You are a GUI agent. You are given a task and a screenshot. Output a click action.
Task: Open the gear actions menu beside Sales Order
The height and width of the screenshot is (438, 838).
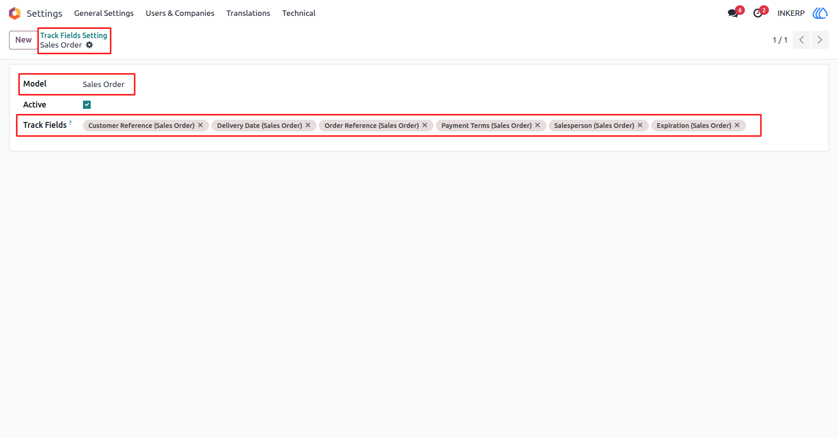[x=89, y=45]
